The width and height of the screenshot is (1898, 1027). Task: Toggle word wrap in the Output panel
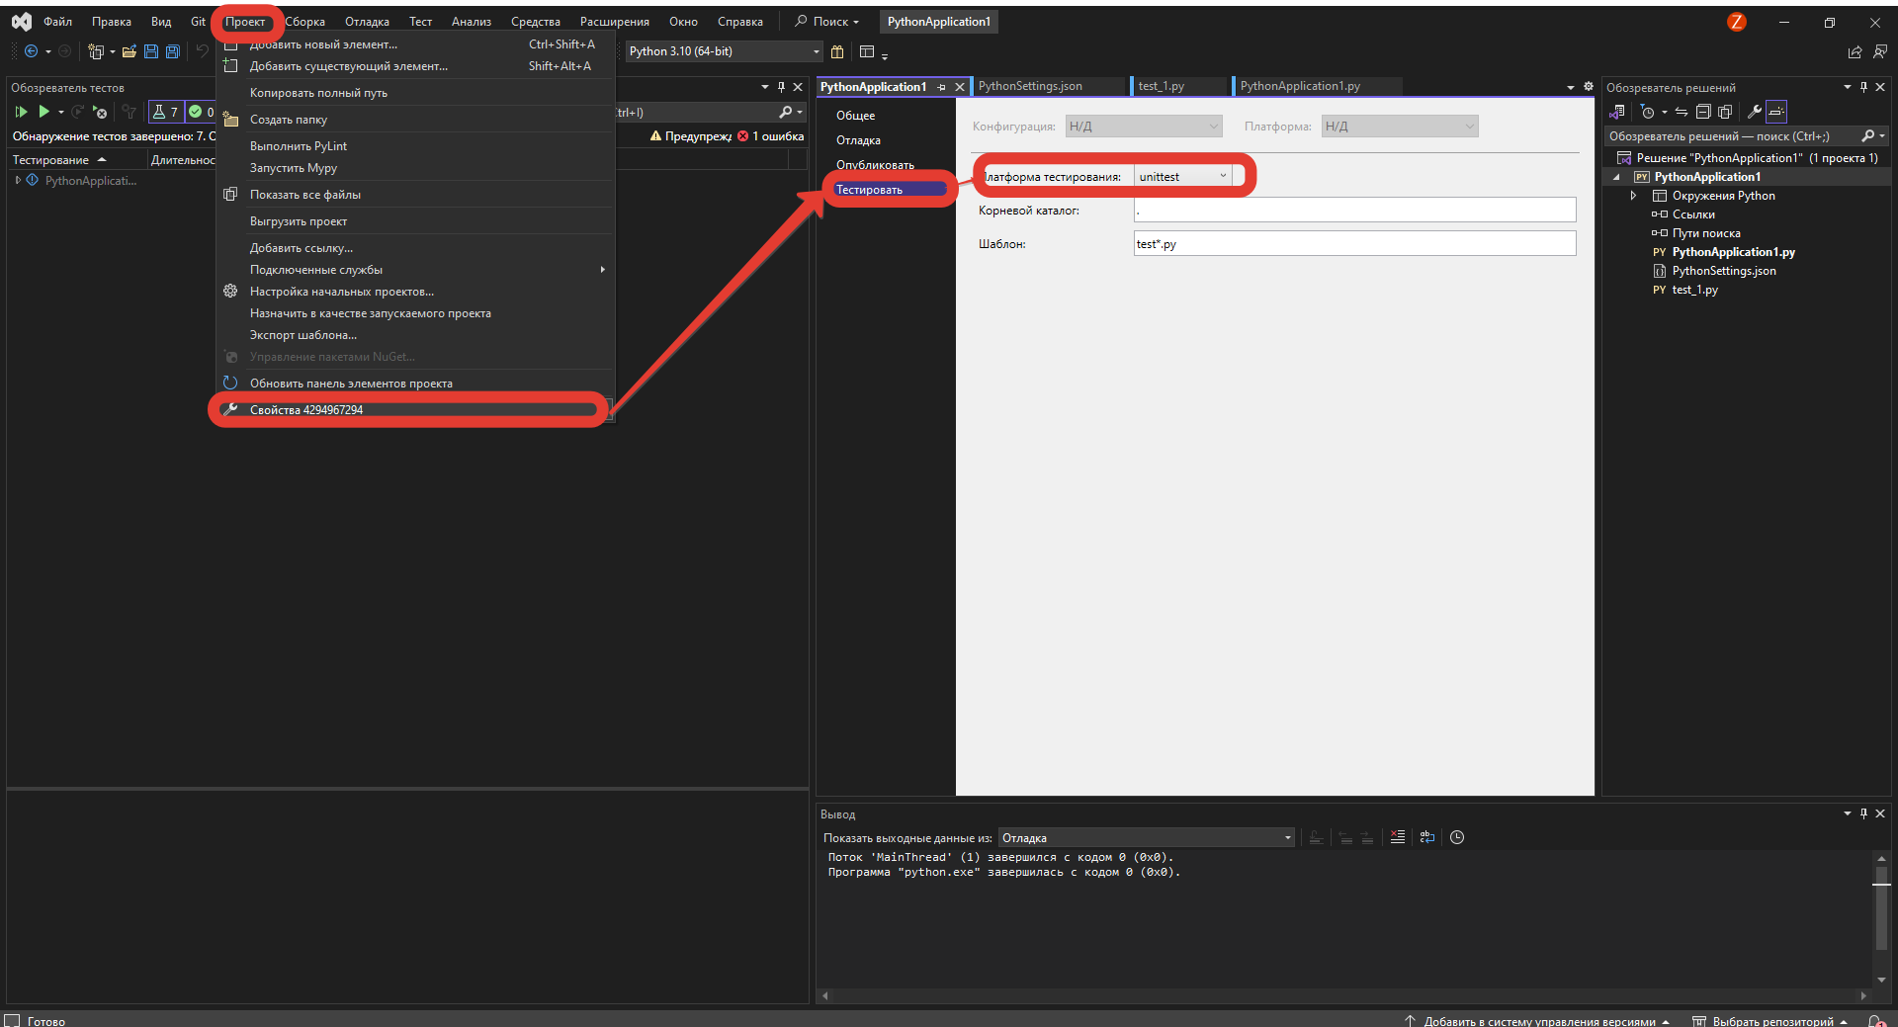1426,837
